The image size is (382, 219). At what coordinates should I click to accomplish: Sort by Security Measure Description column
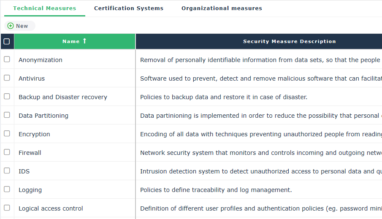290,41
